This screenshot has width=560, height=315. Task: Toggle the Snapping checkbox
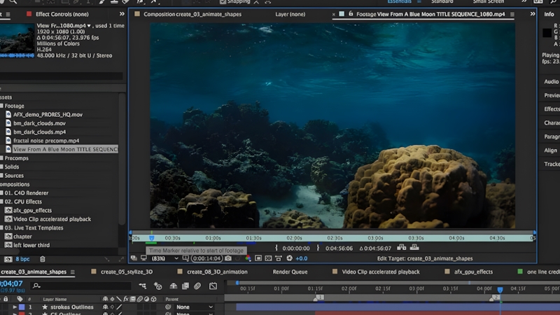pos(222,2)
